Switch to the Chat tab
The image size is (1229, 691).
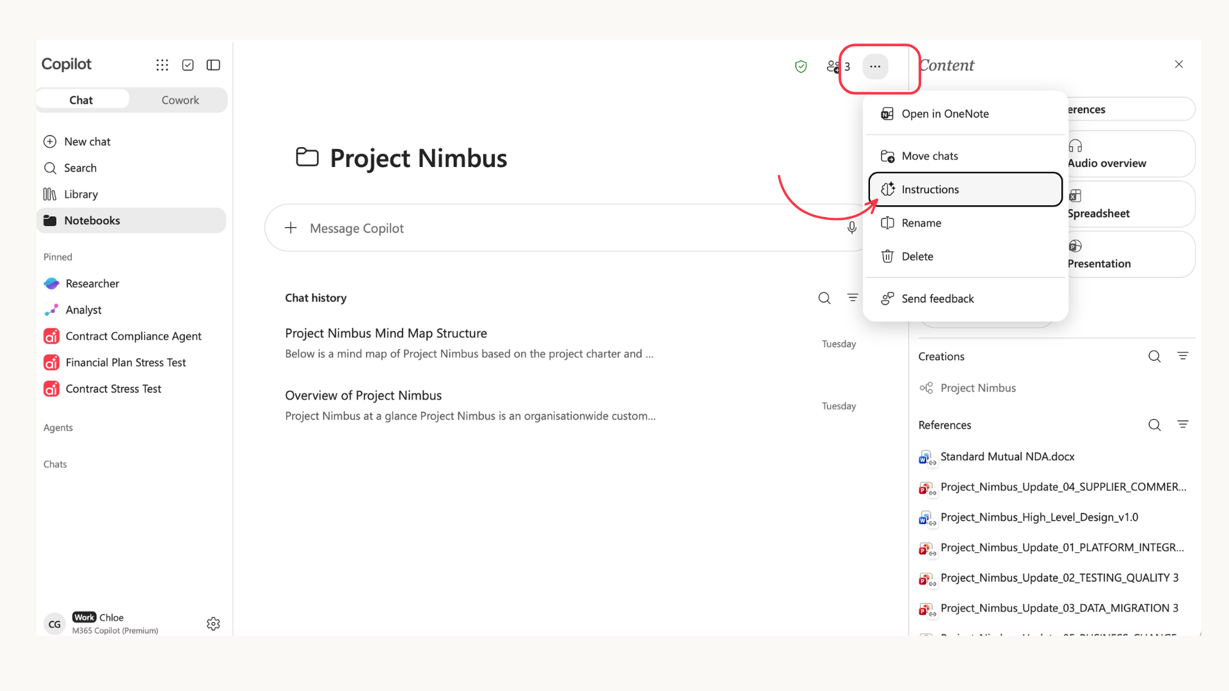click(81, 100)
